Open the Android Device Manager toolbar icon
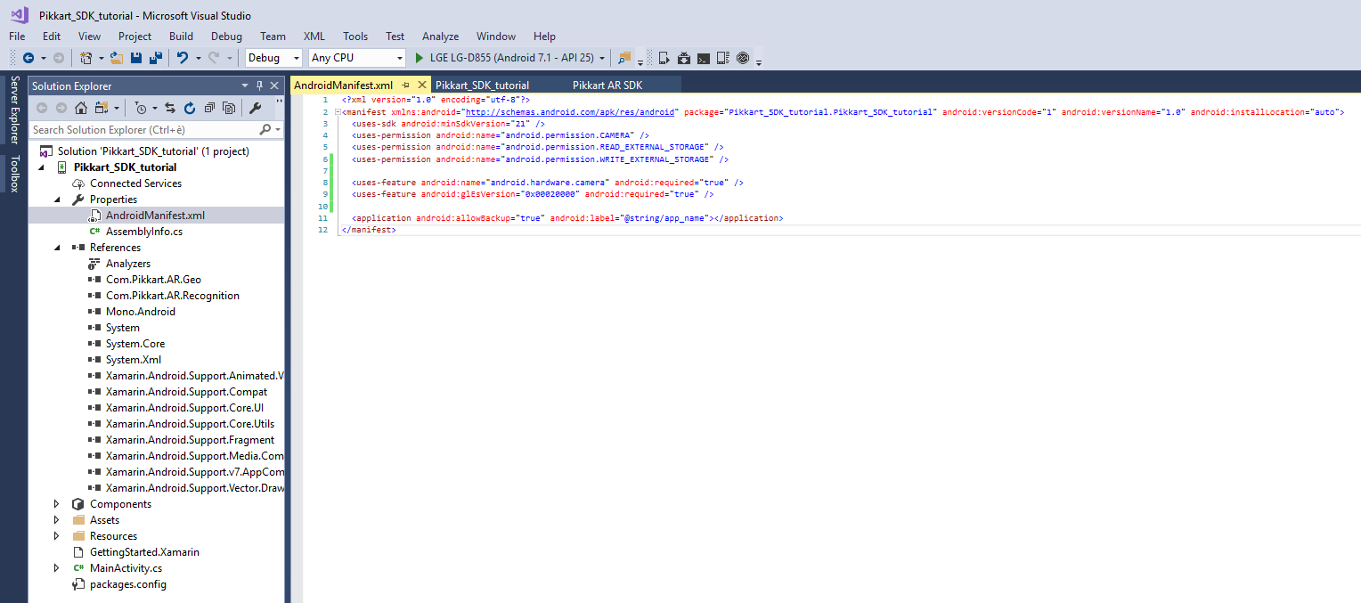 tap(664, 58)
